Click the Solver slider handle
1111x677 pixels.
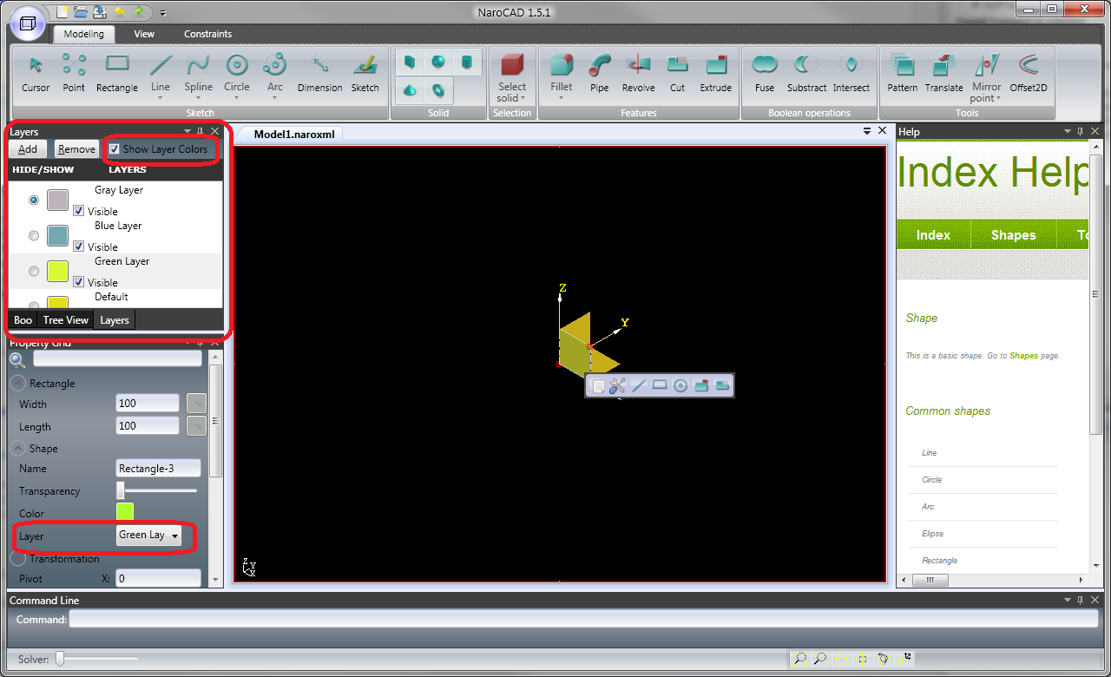(60, 660)
